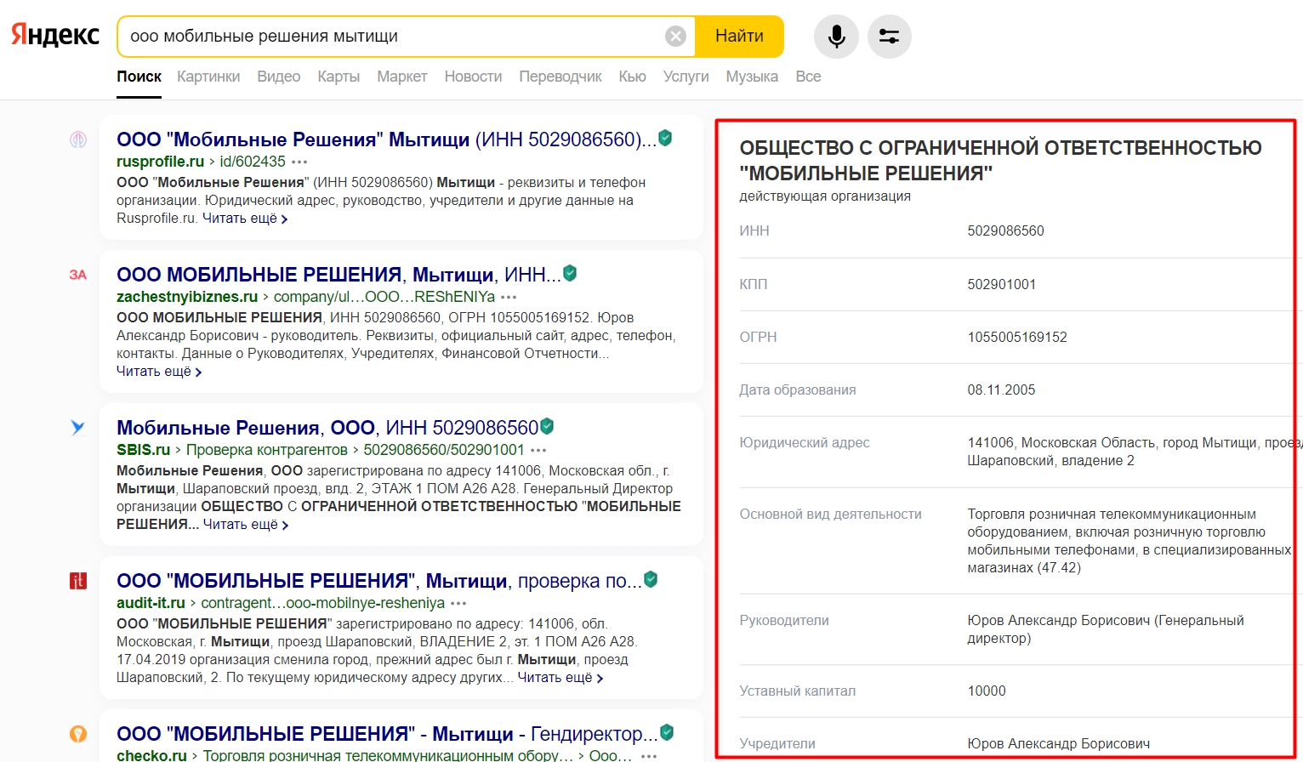Activate voice search microphone
The height and width of the screenshot is (762, 1303).
point(836,37)
